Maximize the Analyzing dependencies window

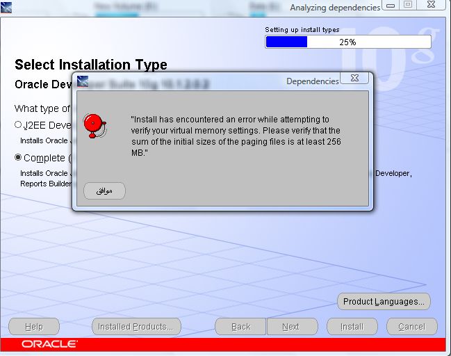(x=408, y=5)
